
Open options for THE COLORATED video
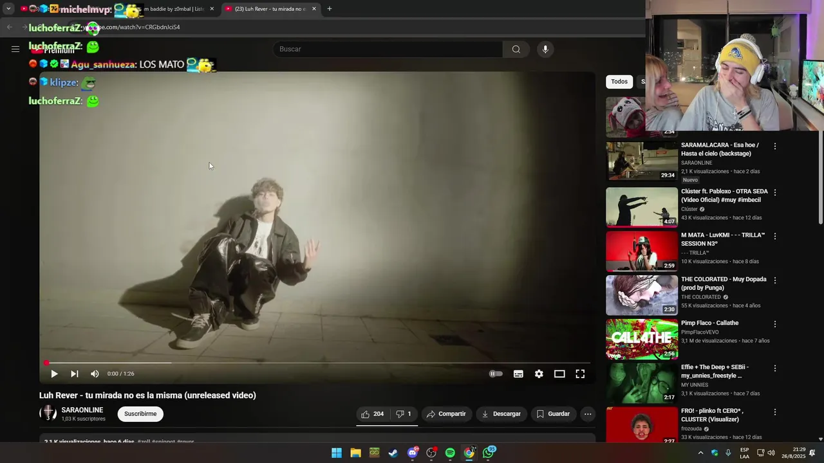tap(775, 280)
